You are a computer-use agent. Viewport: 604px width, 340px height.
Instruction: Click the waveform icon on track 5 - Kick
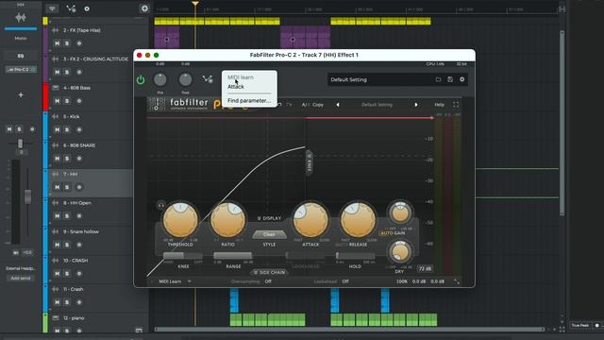[56, 116]
